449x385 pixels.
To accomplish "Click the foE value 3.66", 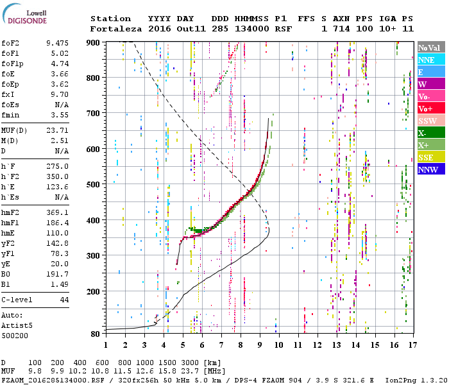I will pyautogui.click(x=60, y=74).
